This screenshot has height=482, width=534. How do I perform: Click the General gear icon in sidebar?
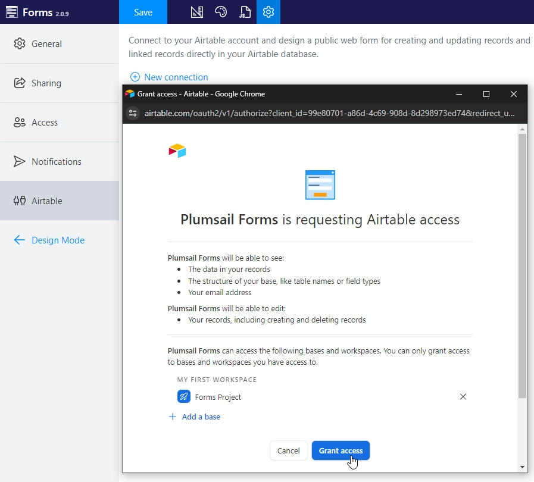click(x=20, y=43)
